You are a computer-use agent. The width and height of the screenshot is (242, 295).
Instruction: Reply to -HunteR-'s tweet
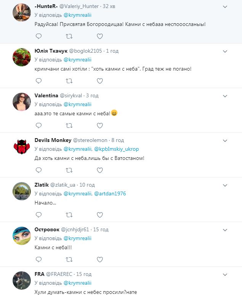(38, 36)
